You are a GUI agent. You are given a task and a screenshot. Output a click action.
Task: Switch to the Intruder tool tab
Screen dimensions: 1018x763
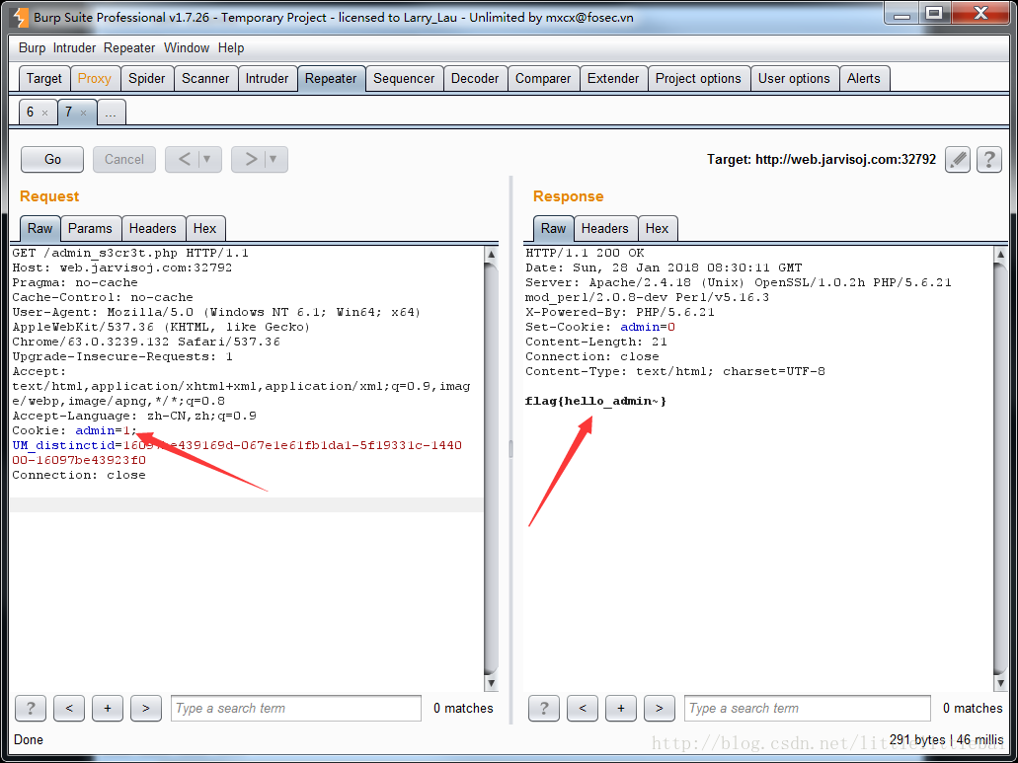coord(267,79)
